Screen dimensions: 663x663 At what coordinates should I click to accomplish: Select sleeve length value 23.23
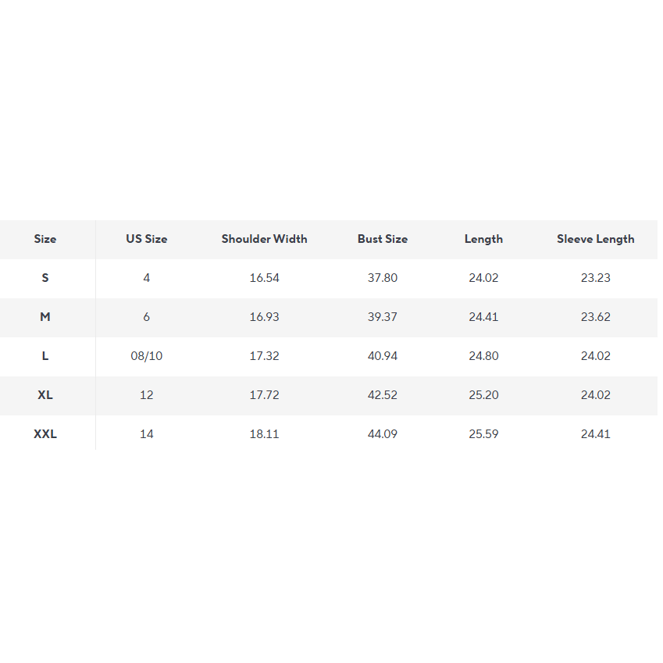coord(595,278)
